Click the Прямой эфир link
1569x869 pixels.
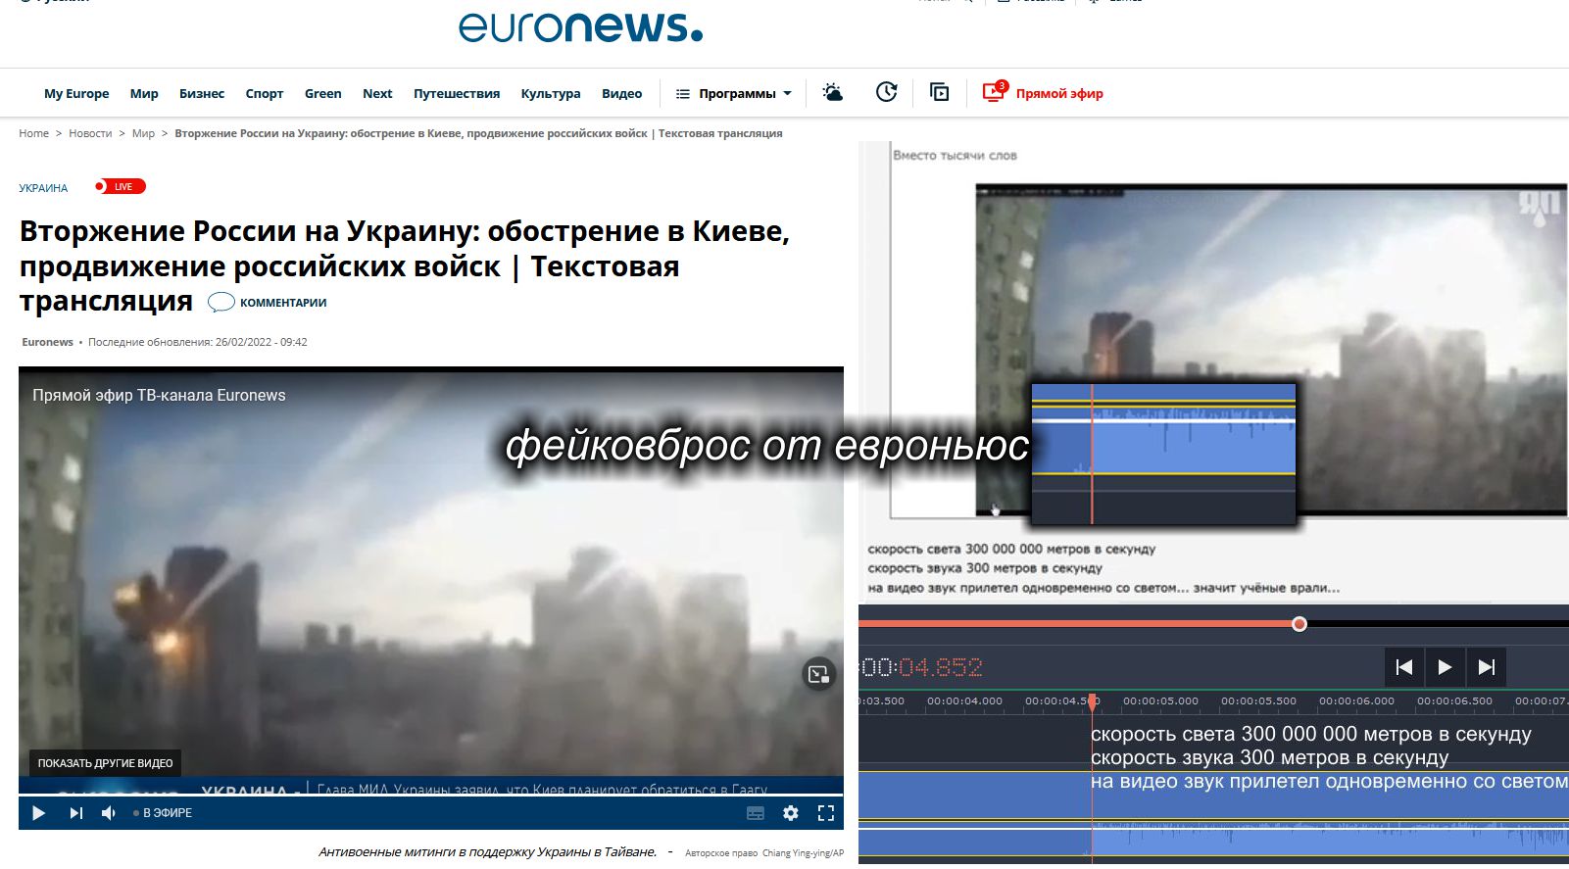tap(1059, 94)
